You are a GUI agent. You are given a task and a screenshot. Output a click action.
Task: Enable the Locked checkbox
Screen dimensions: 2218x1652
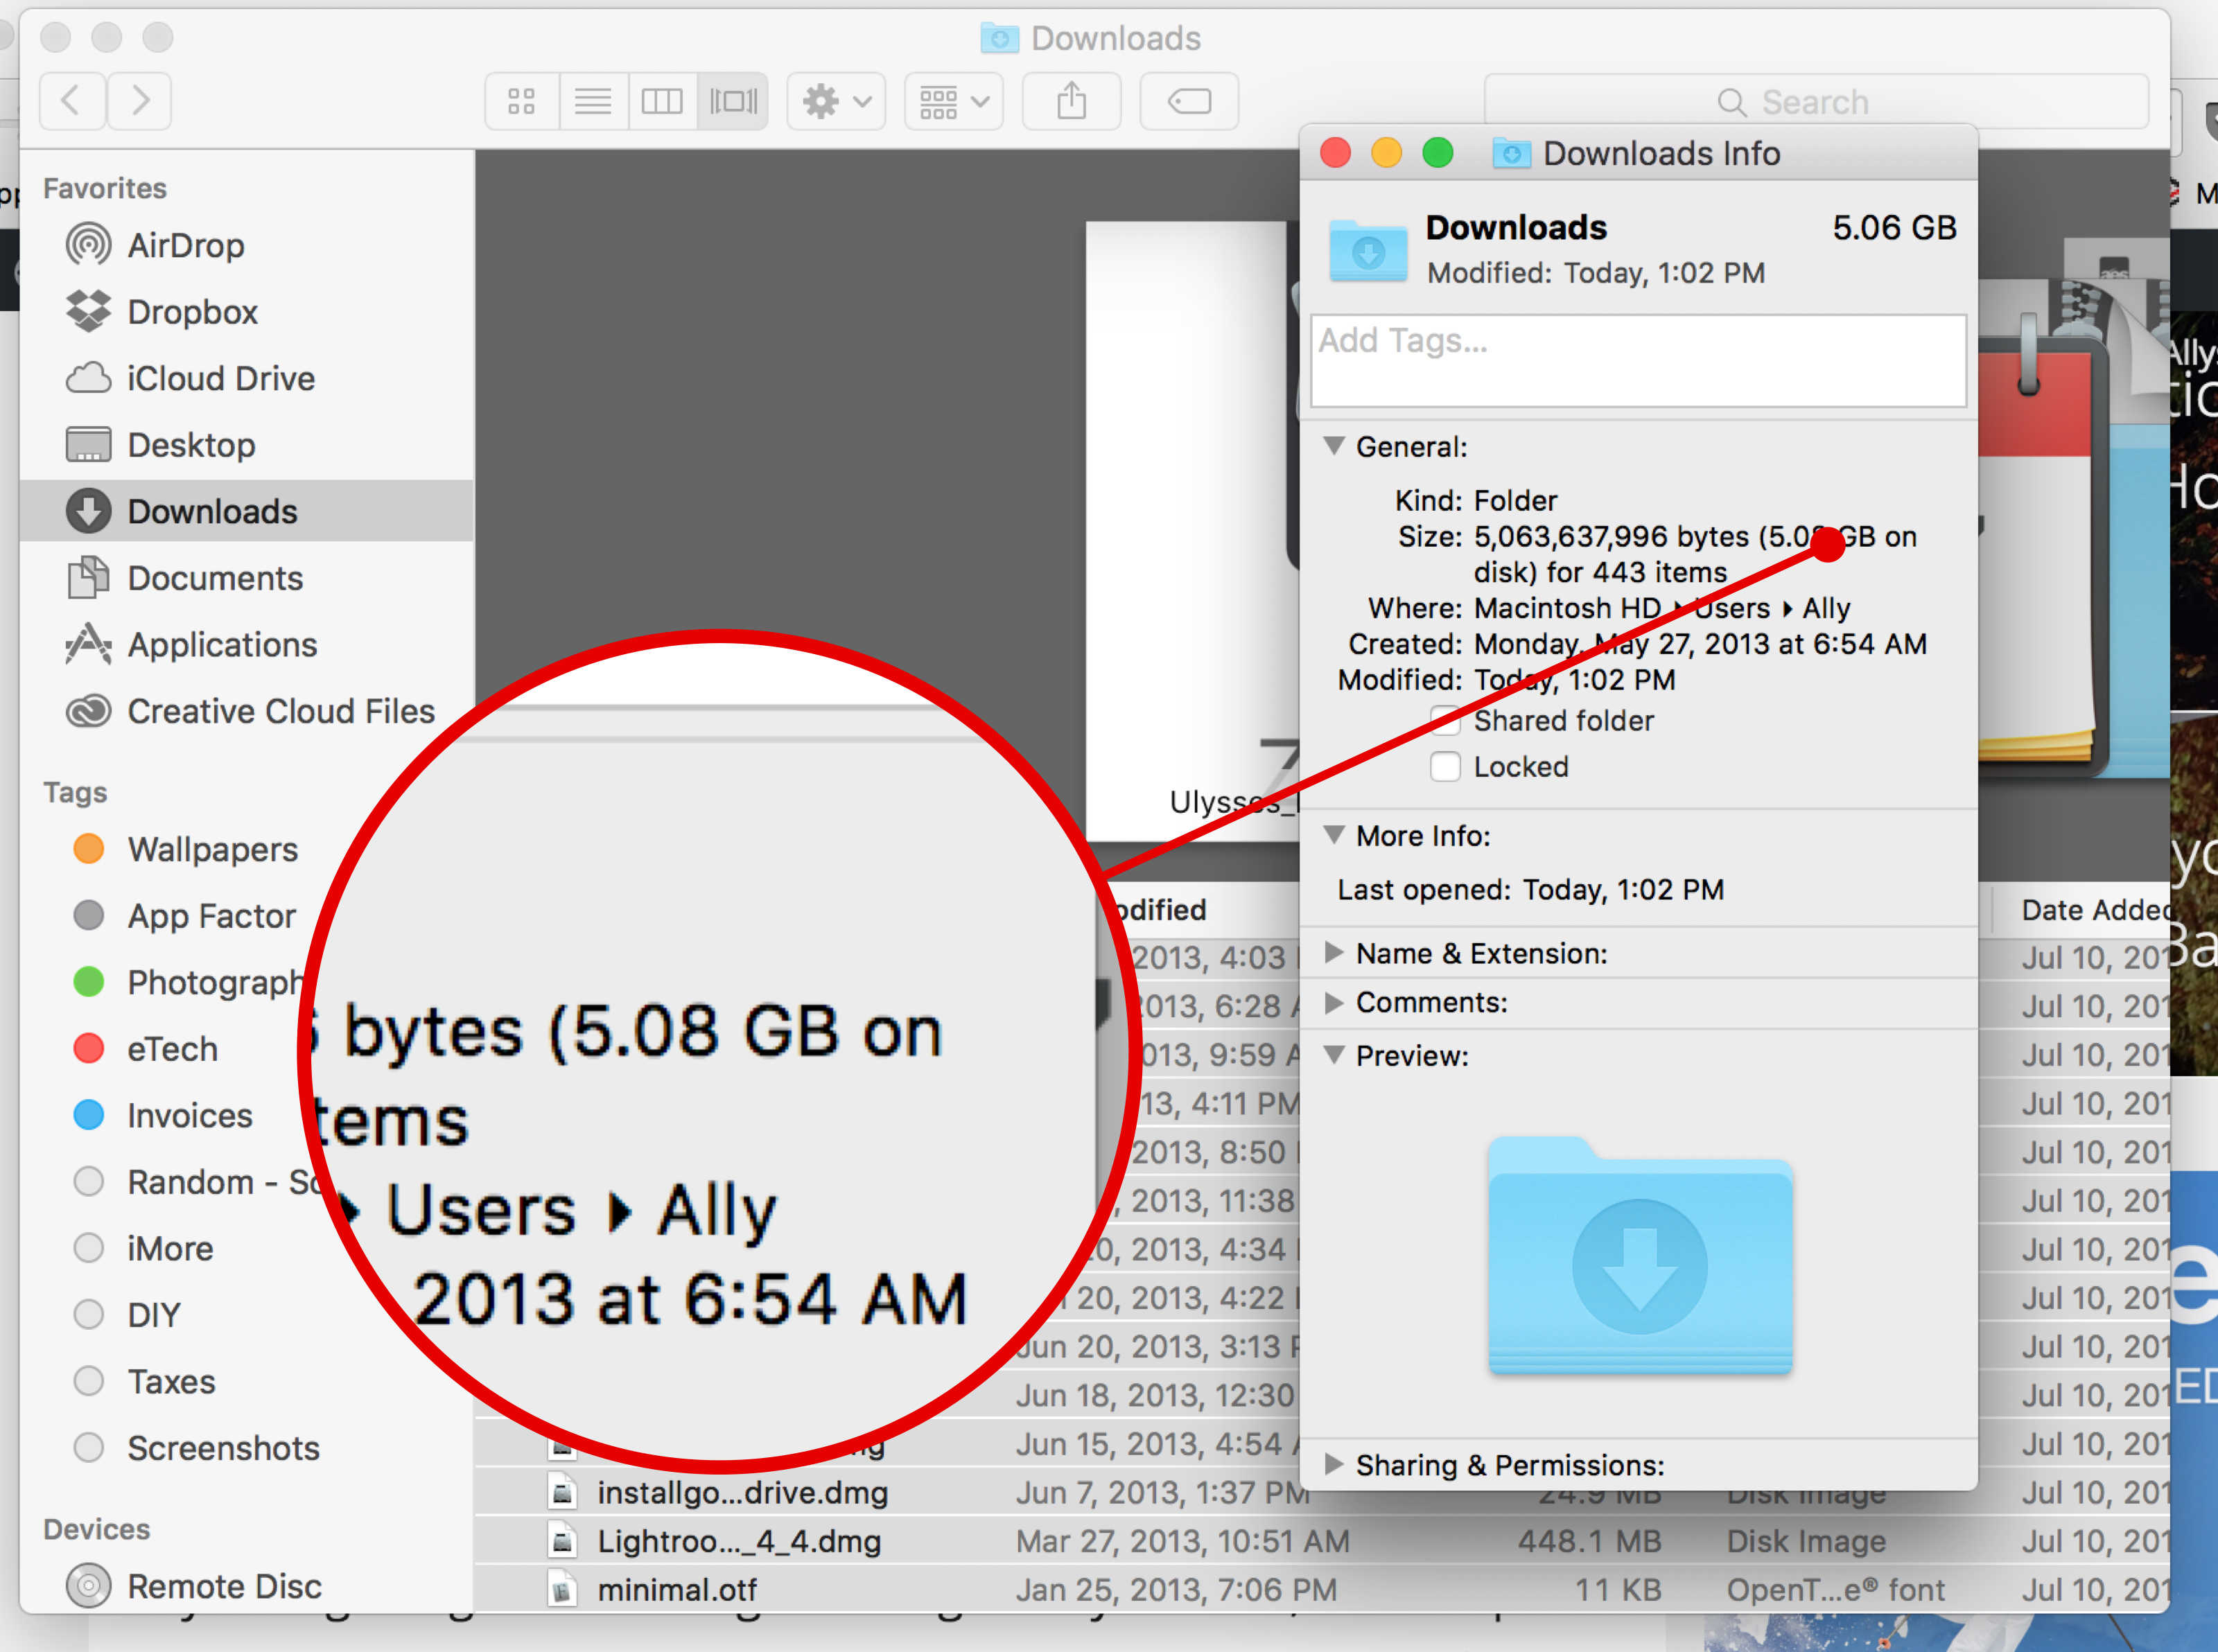pyautogui.click(x=1444, y=767)
